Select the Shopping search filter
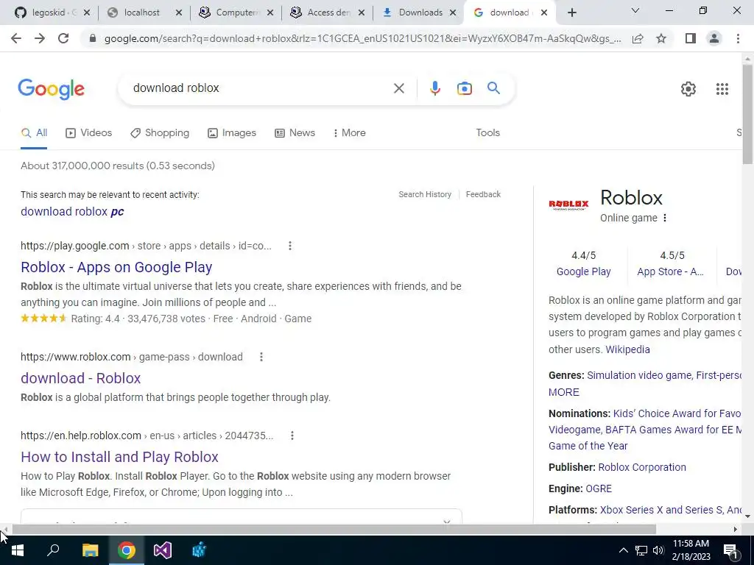 click(160, 133)
